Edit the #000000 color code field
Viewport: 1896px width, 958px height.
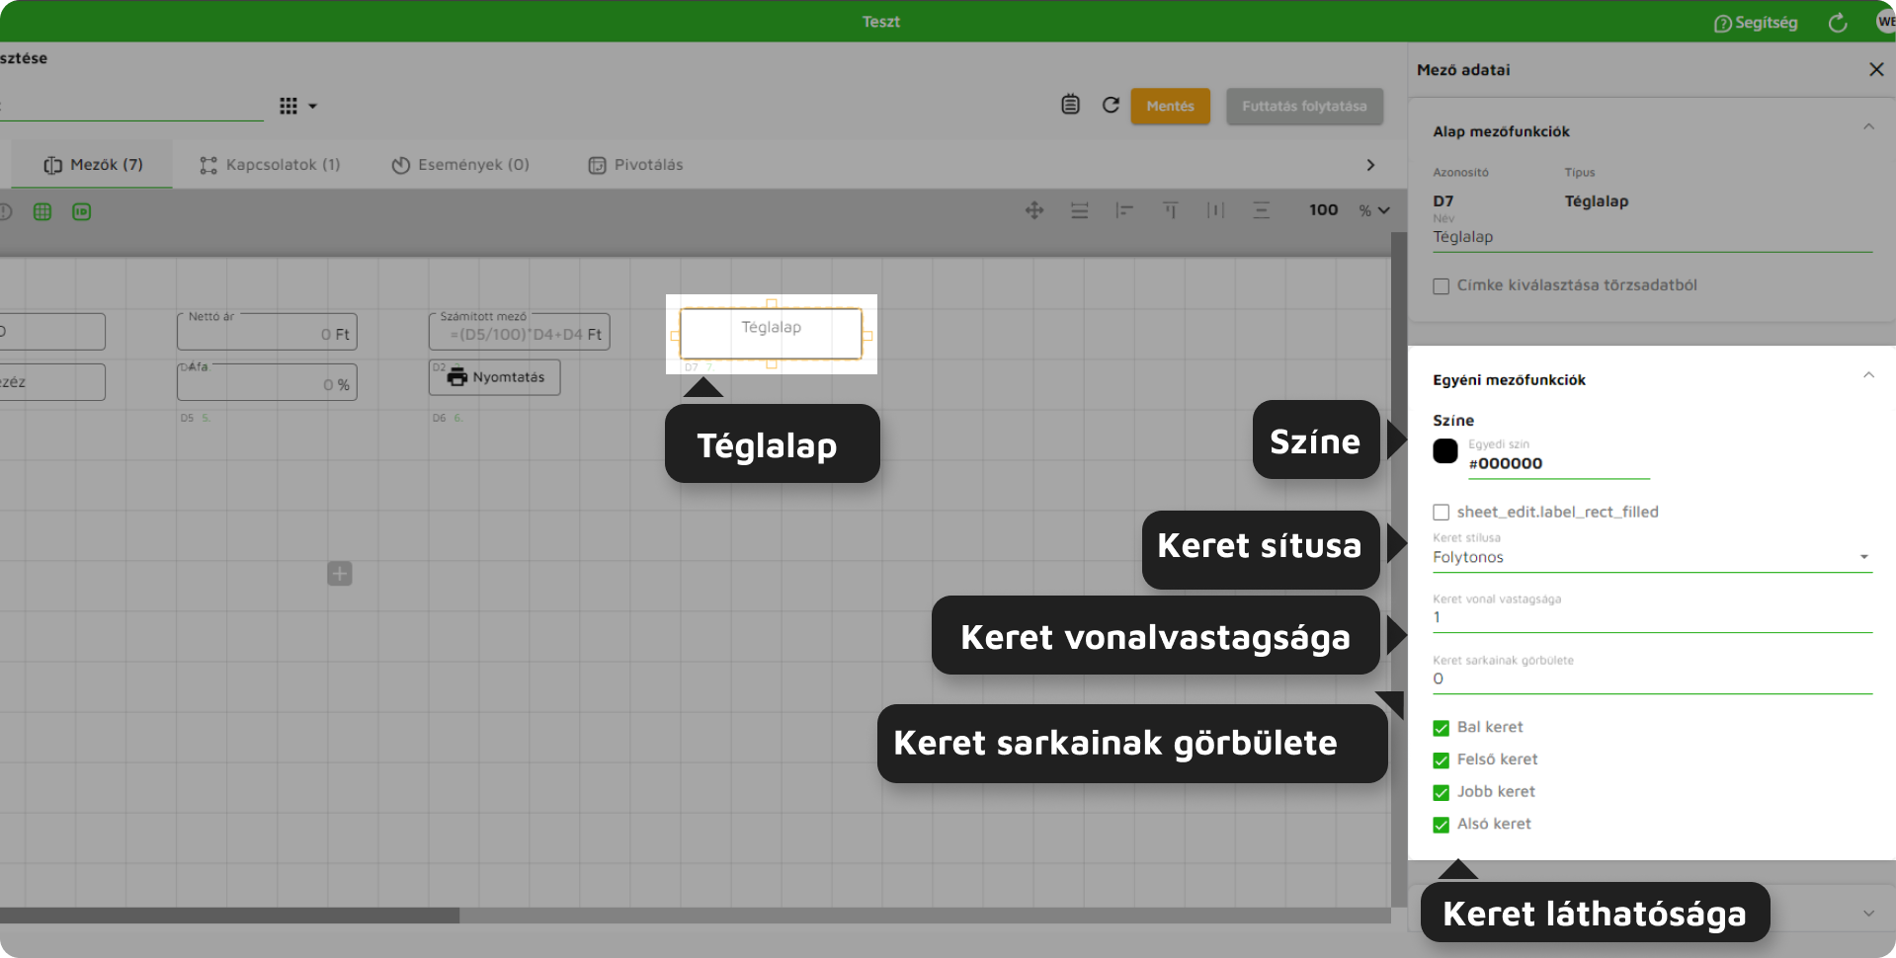pyautogui.click(x=1558, y=464)
